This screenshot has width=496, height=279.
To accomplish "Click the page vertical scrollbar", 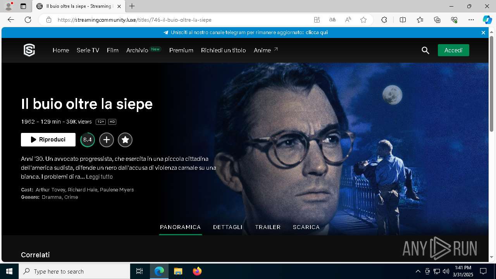I will tap(492, 84).
